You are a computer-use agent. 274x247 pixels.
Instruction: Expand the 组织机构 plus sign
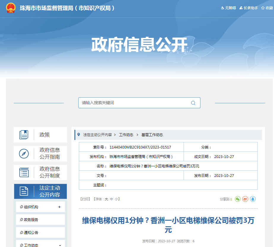[x=60, y=207]
